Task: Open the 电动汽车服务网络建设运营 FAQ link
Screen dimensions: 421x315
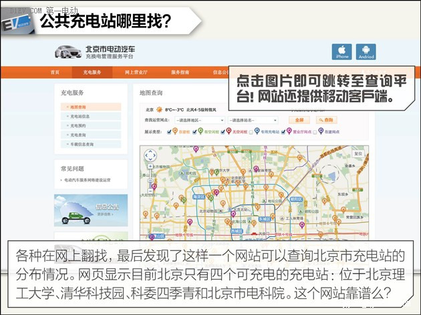Action: pyautogui.click(x=88, y=180)
